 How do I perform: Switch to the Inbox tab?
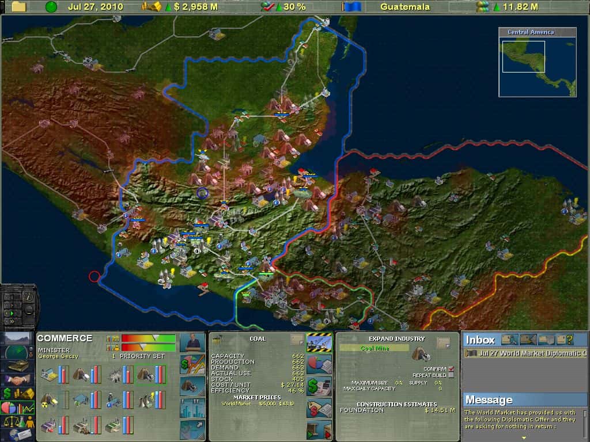pos(480,340)
